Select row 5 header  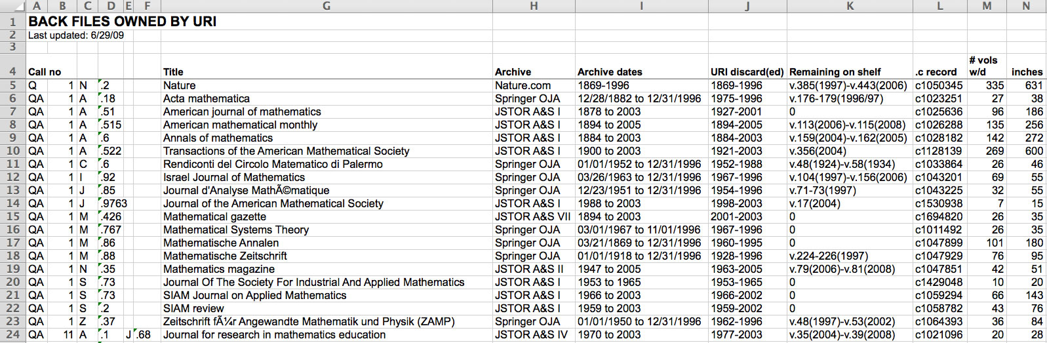12,85
